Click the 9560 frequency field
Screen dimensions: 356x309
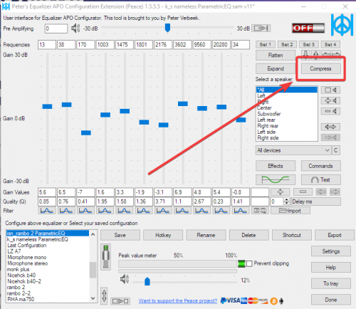click(x=201, y=45)
